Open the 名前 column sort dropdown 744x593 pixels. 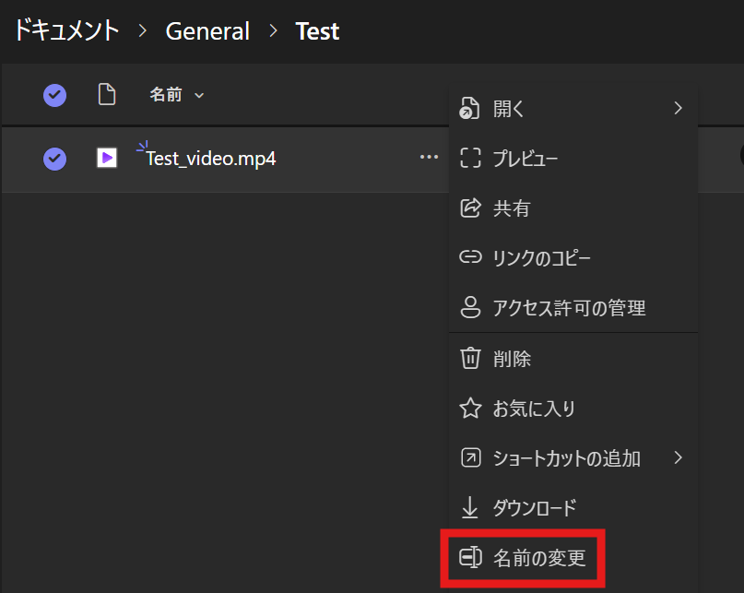(198, 95)
